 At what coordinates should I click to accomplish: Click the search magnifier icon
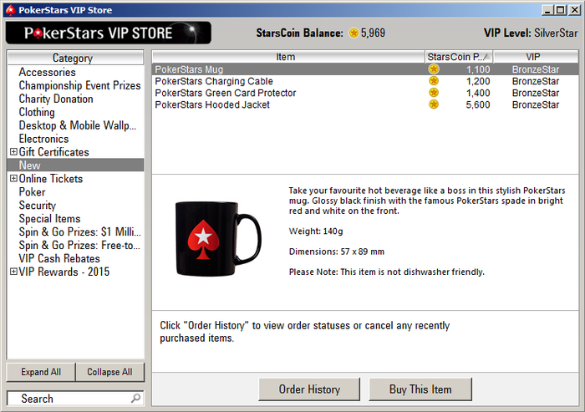click(x=135, y=398)
